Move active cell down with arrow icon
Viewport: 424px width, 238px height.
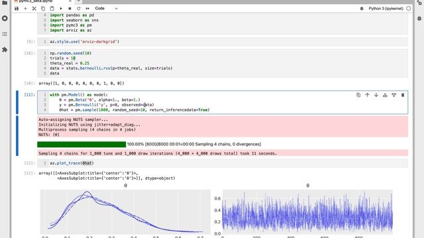376,95
